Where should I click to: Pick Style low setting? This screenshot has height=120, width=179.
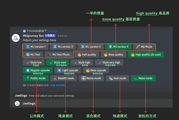[x=34, y=62]
